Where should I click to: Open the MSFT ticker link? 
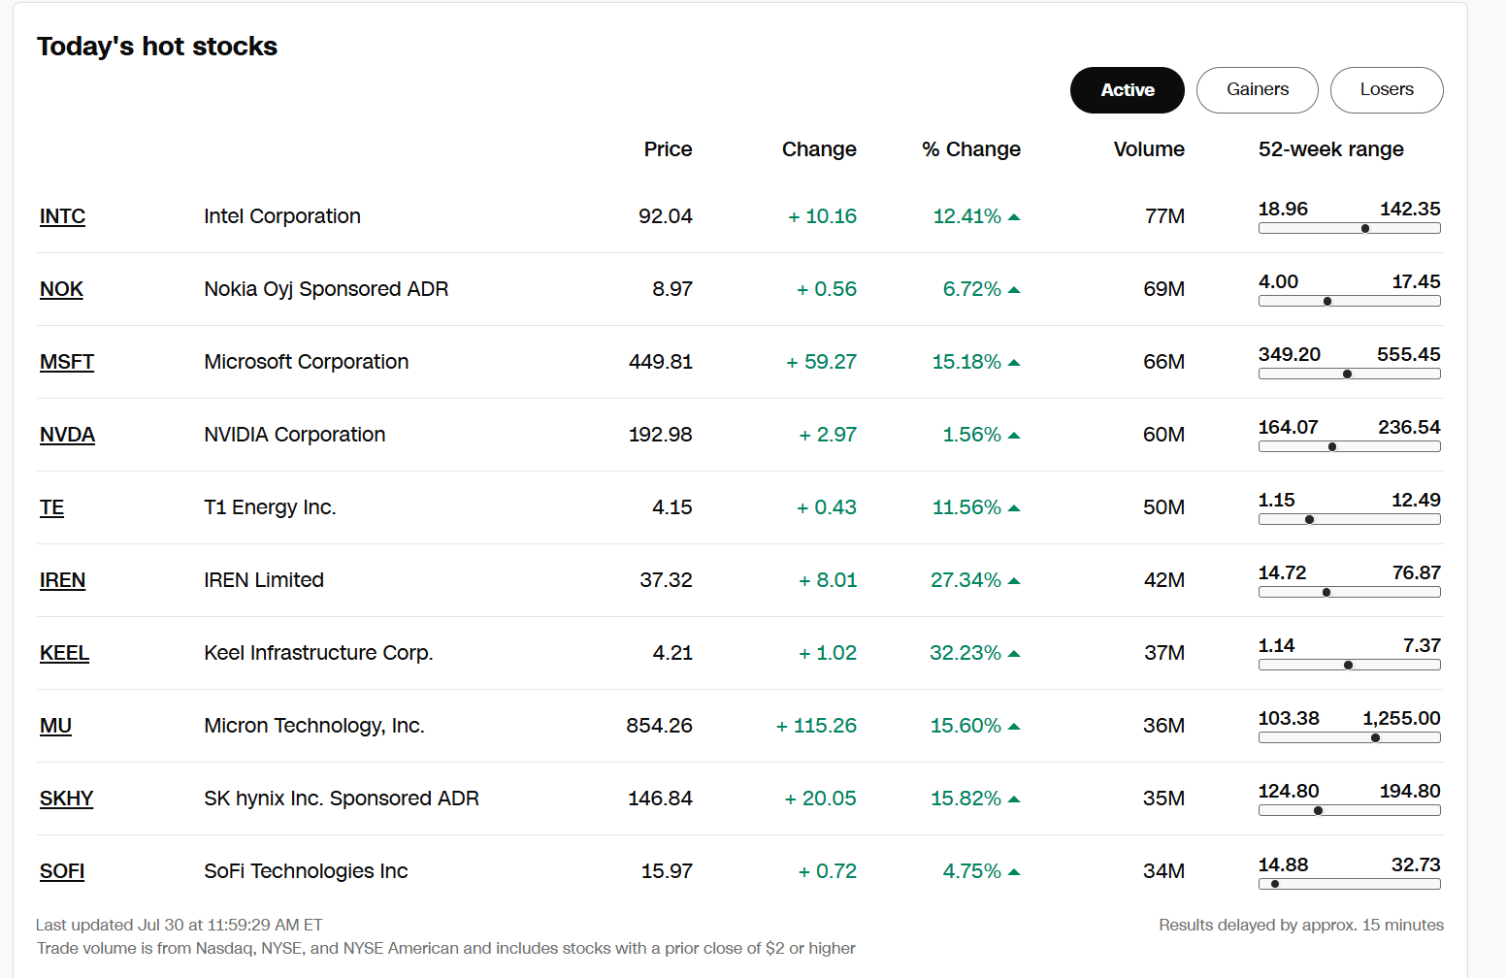pyautogui.click(x=67, y=362)
